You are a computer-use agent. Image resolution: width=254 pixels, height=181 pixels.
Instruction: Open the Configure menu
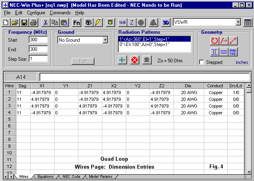pos(36,13)
